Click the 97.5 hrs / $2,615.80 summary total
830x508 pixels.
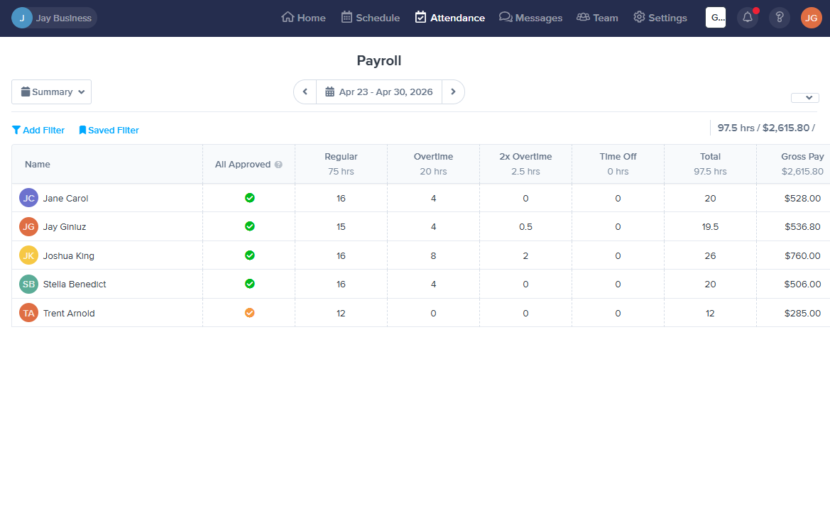coord(766,128)
